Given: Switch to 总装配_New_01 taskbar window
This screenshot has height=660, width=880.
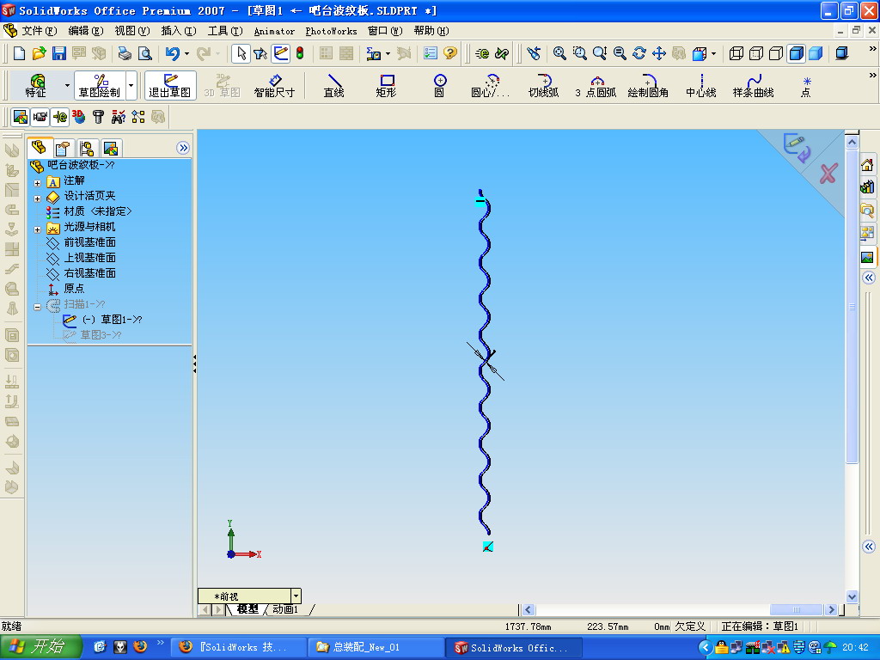Looking at the screenshot, I should [375, 647].
